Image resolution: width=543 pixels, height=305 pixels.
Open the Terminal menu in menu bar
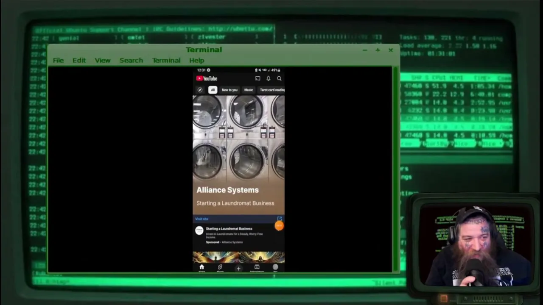[x=166, y=60]
